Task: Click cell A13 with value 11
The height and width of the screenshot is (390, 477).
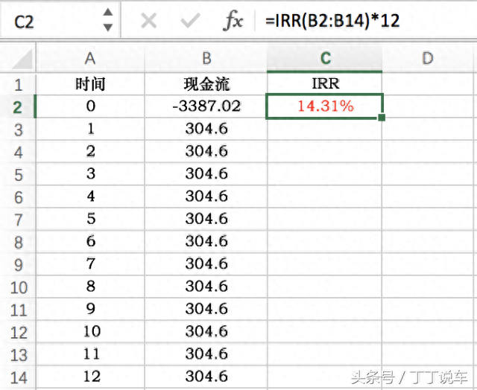Action: [x=90, y=354]
